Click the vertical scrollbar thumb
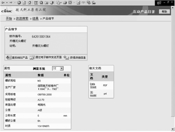Viewport: 175px width, 132px height. (x=173, y=63)
